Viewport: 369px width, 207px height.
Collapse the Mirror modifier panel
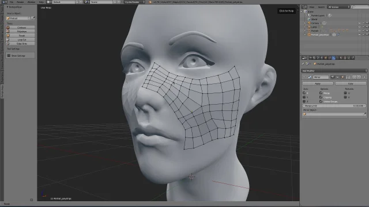[x=304, y=77]
